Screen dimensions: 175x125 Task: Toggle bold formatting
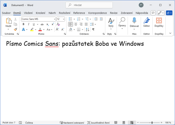23,24
